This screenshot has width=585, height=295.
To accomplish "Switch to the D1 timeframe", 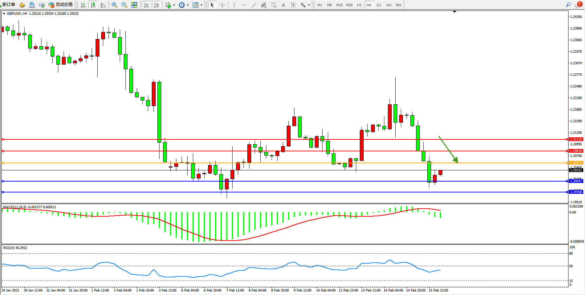I will tap(379, 5).
